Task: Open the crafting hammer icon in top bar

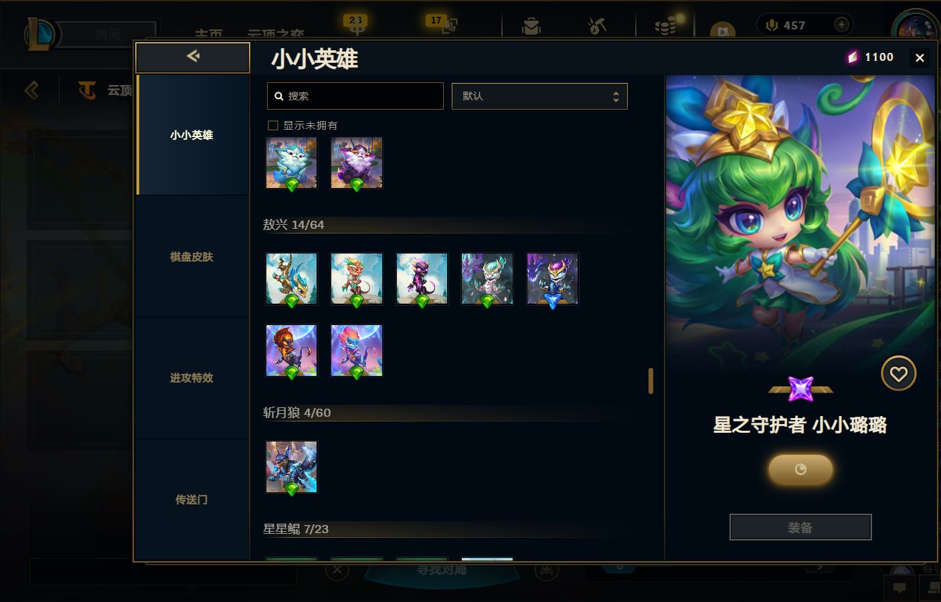Action: click(596, 25)
